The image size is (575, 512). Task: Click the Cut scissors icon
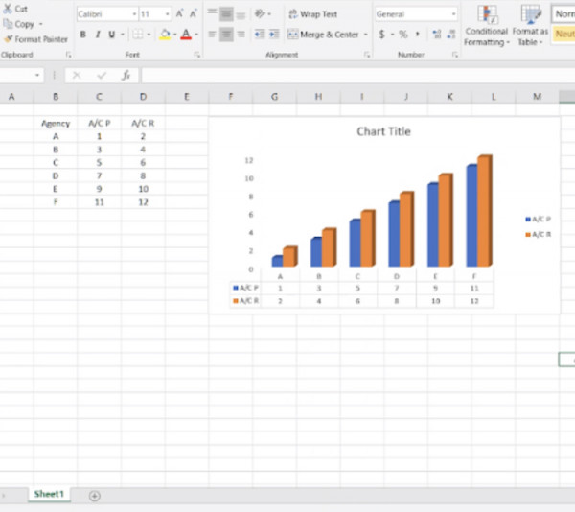8,8
